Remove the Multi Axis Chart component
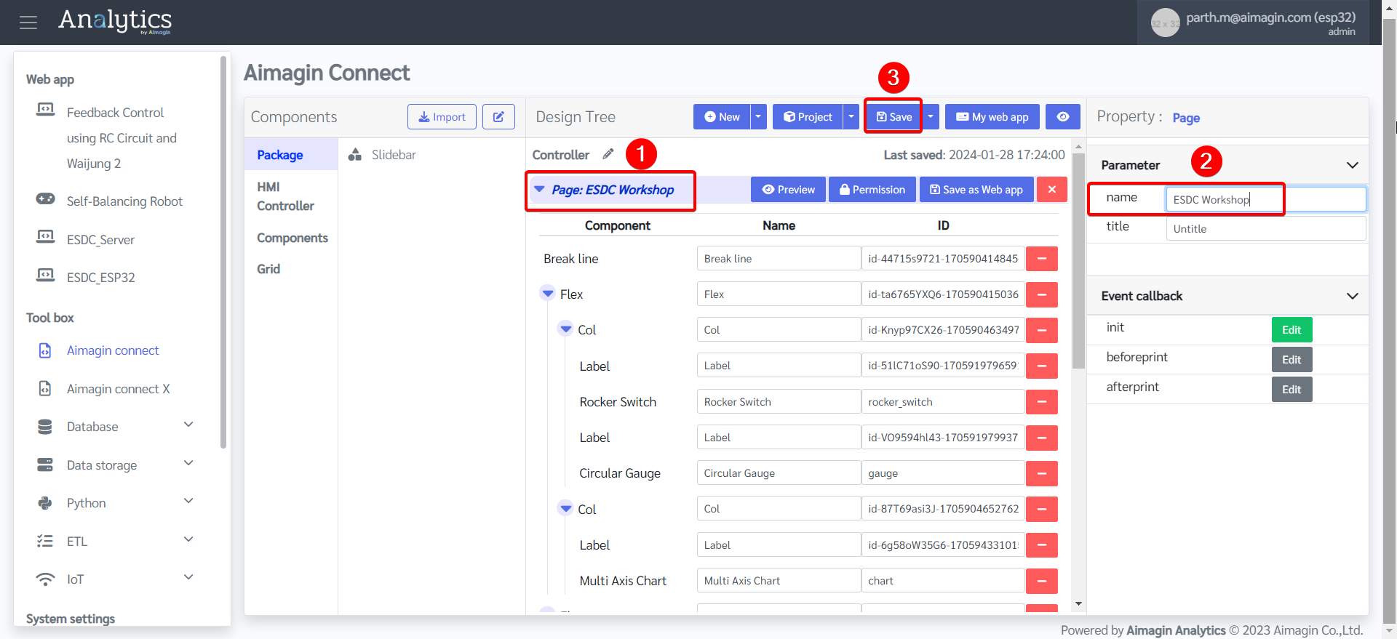Screen dimensions: 1397x639 pyautogui.click(x=1042, y=581)
